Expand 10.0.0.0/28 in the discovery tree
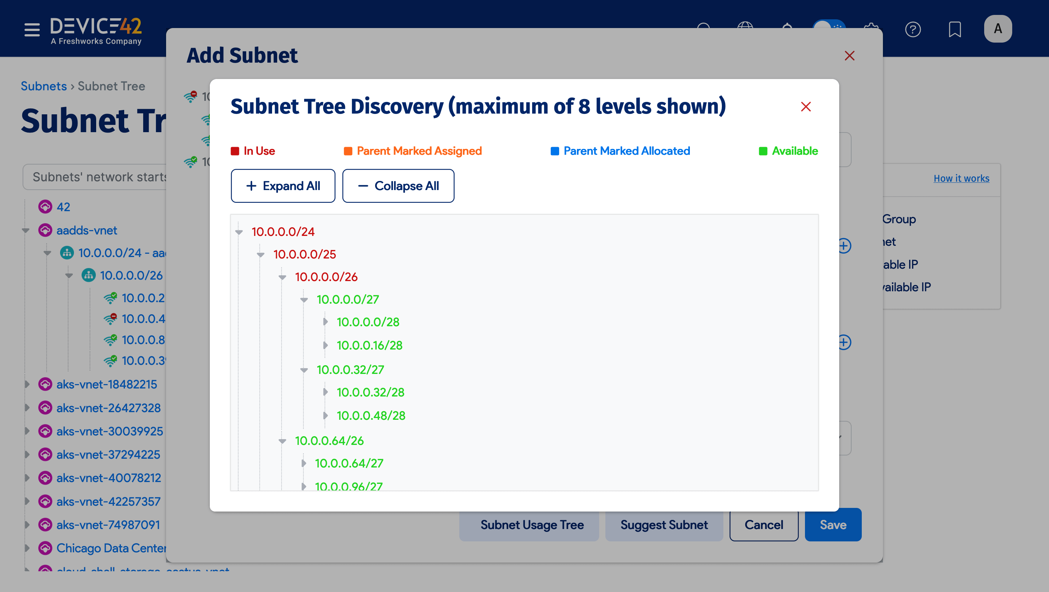Screen dimensions: 1049x592 [325, 321]
